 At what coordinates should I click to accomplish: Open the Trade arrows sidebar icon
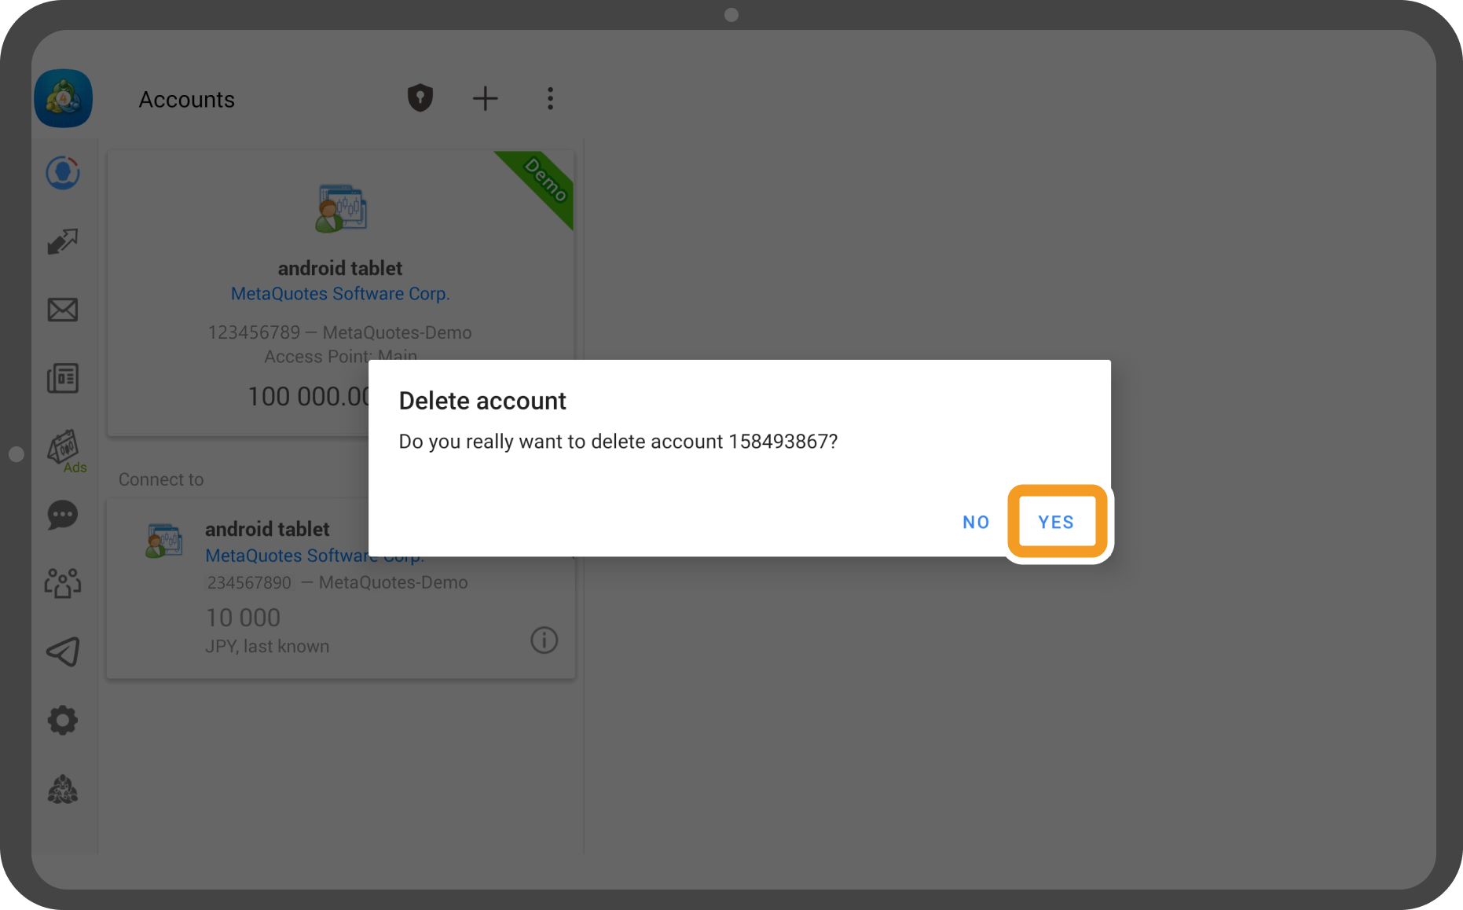click(x=63, y=241)
